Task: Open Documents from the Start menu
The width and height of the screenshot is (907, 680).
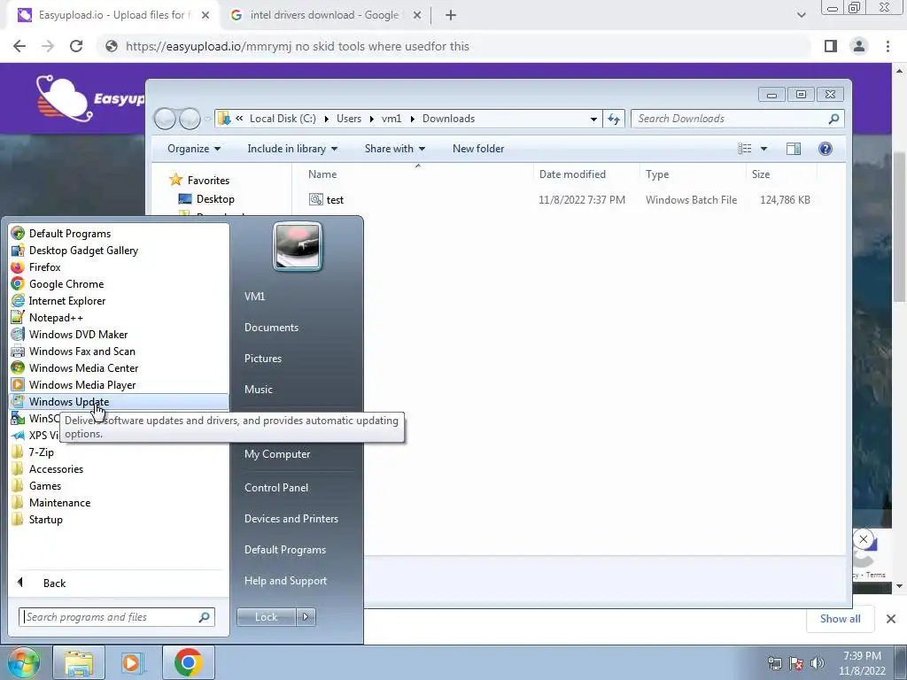Action: coord(271,328)
